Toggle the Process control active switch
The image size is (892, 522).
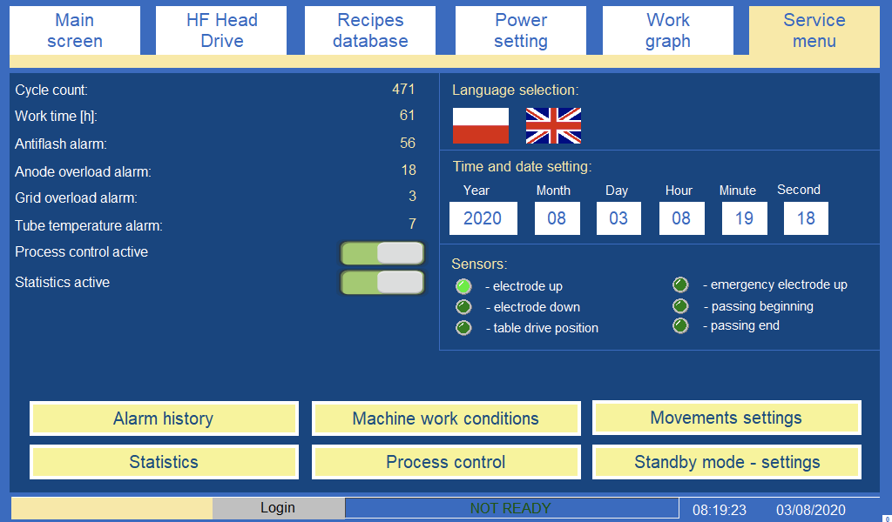tap(382, 253)
